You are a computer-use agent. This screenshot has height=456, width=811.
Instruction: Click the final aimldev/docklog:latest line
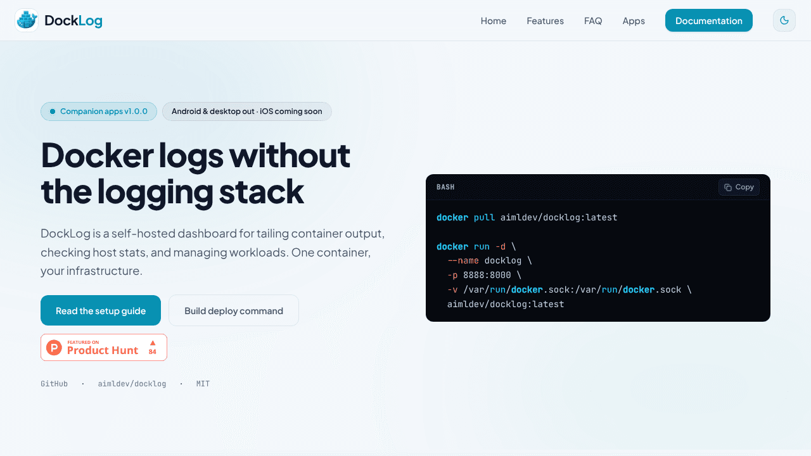pyautogui.click(x=506, y=304)
